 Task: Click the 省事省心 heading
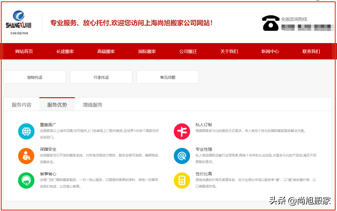[48, 174]
